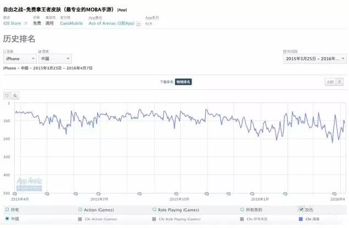The height and width of the screenshot is (228, 349).
Task: Click the CN-Action (Games) gray swatch
Action: [80, 219]
